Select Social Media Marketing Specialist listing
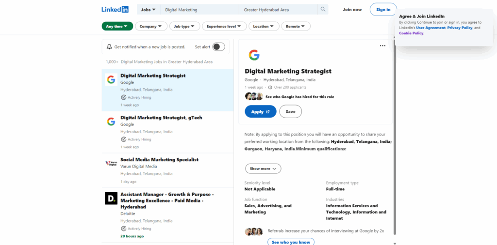 point(159,159)
